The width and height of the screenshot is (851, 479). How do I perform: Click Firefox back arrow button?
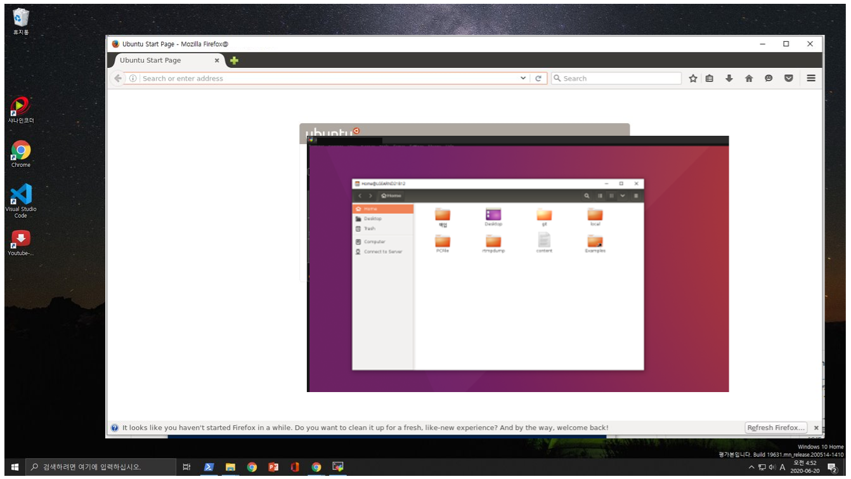tap(117, 78)
